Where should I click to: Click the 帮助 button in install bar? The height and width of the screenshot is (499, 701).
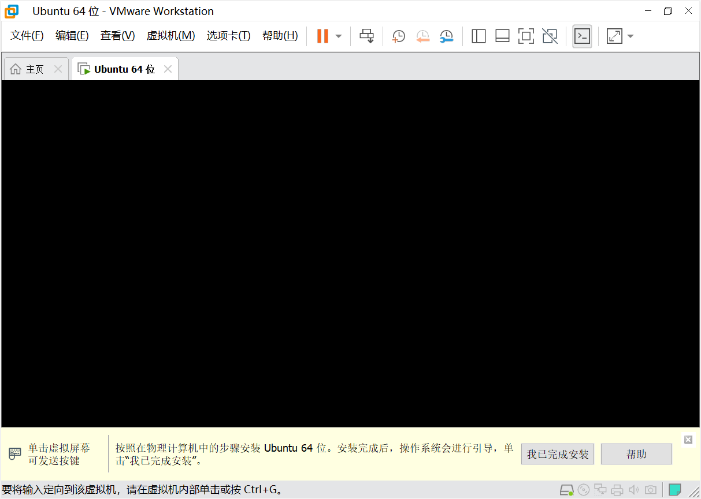pyautogui.click(x=636, y=454)
